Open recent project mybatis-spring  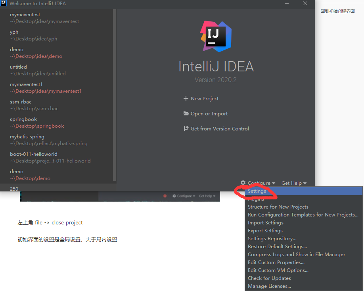click(56, 140)
